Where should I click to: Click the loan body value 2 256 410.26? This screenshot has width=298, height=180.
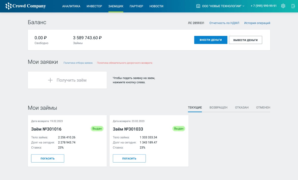tap(67, 137)
